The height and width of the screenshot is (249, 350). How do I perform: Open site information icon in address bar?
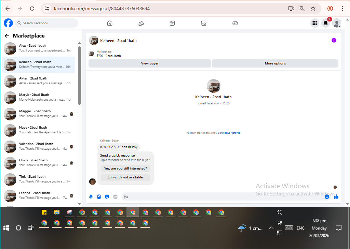46,9
